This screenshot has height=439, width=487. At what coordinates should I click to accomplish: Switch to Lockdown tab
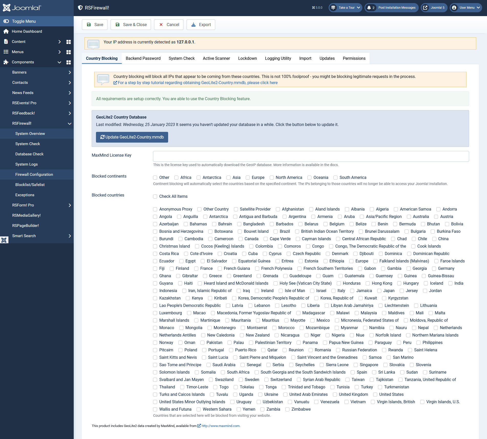[x=247, y=58]
